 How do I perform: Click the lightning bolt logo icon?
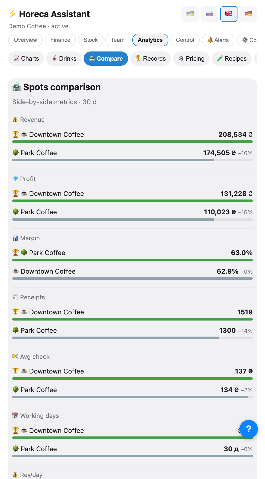pyautogui.click(x=12, y=14)
